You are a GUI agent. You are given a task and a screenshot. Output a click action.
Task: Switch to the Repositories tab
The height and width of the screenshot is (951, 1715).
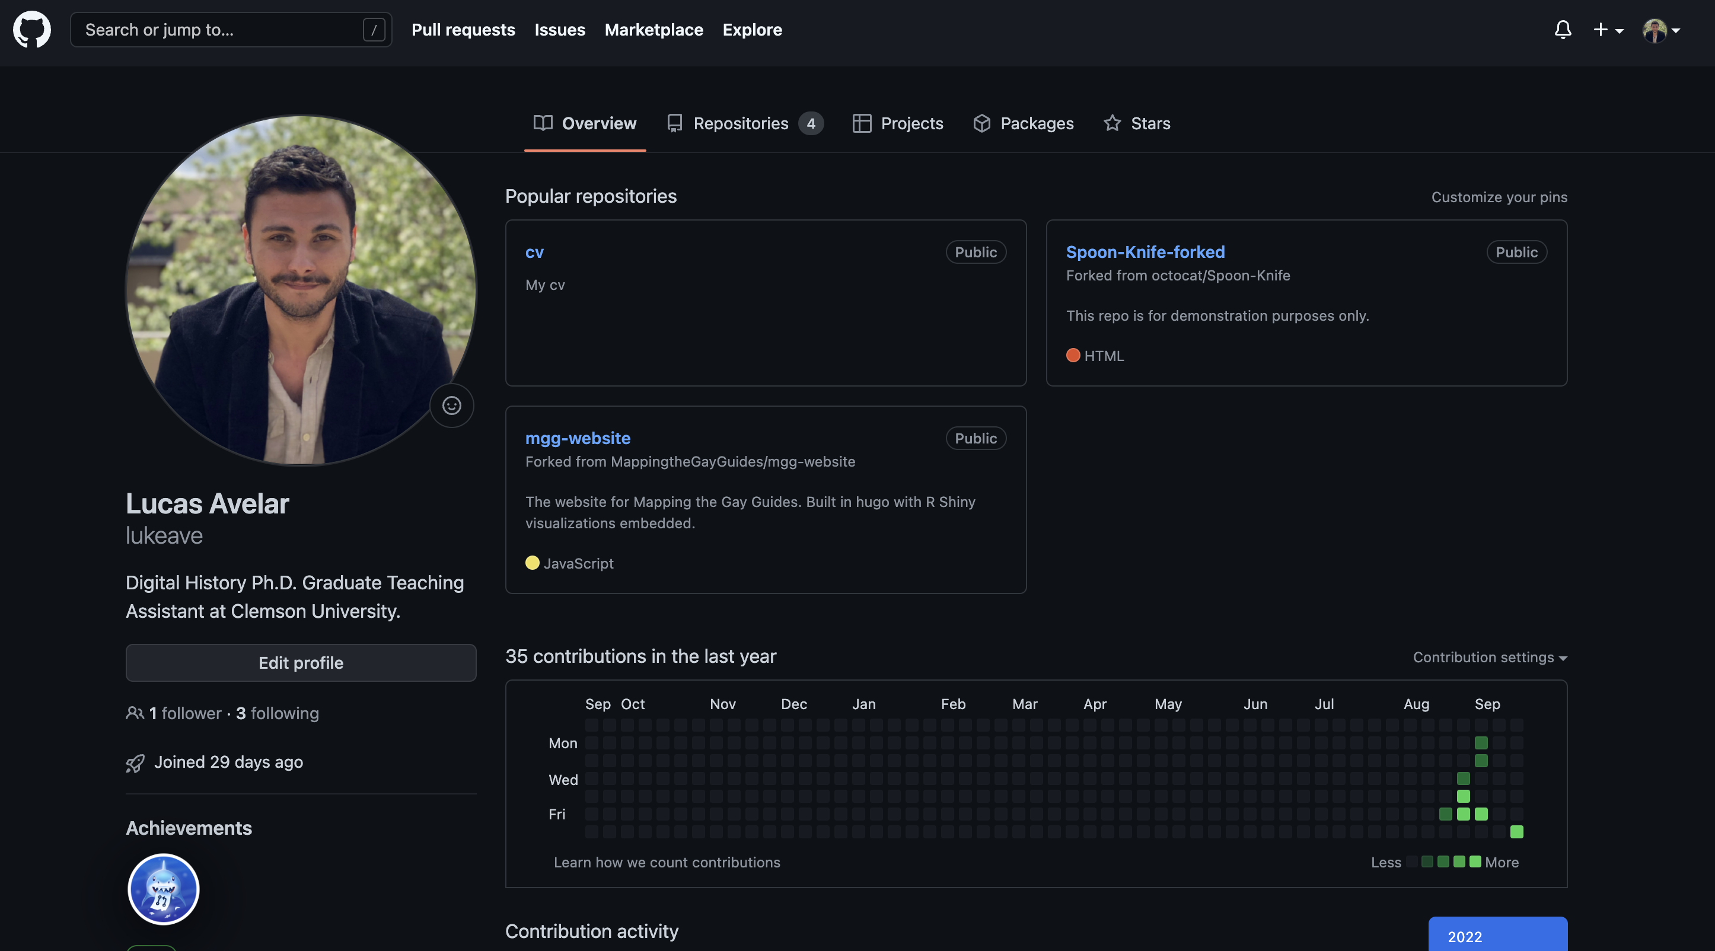coord(744,123)
